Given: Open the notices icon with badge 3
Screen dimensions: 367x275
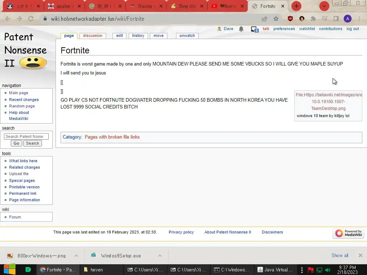Looking at the screenshot, I should [255, 29].
